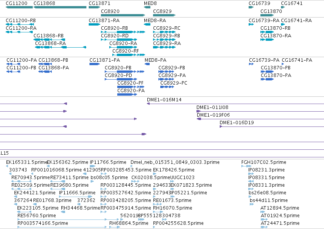Screen dimensions: 324x229
Task: Click transcript label CG13871-RA
Action: pos(104,21)
